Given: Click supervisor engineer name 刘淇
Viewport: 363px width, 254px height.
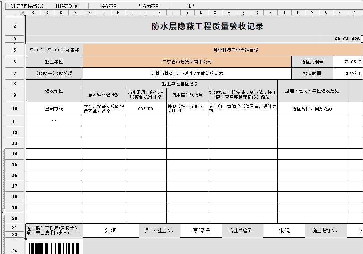Looking at the screenshot, I should [x=111, y=231].
